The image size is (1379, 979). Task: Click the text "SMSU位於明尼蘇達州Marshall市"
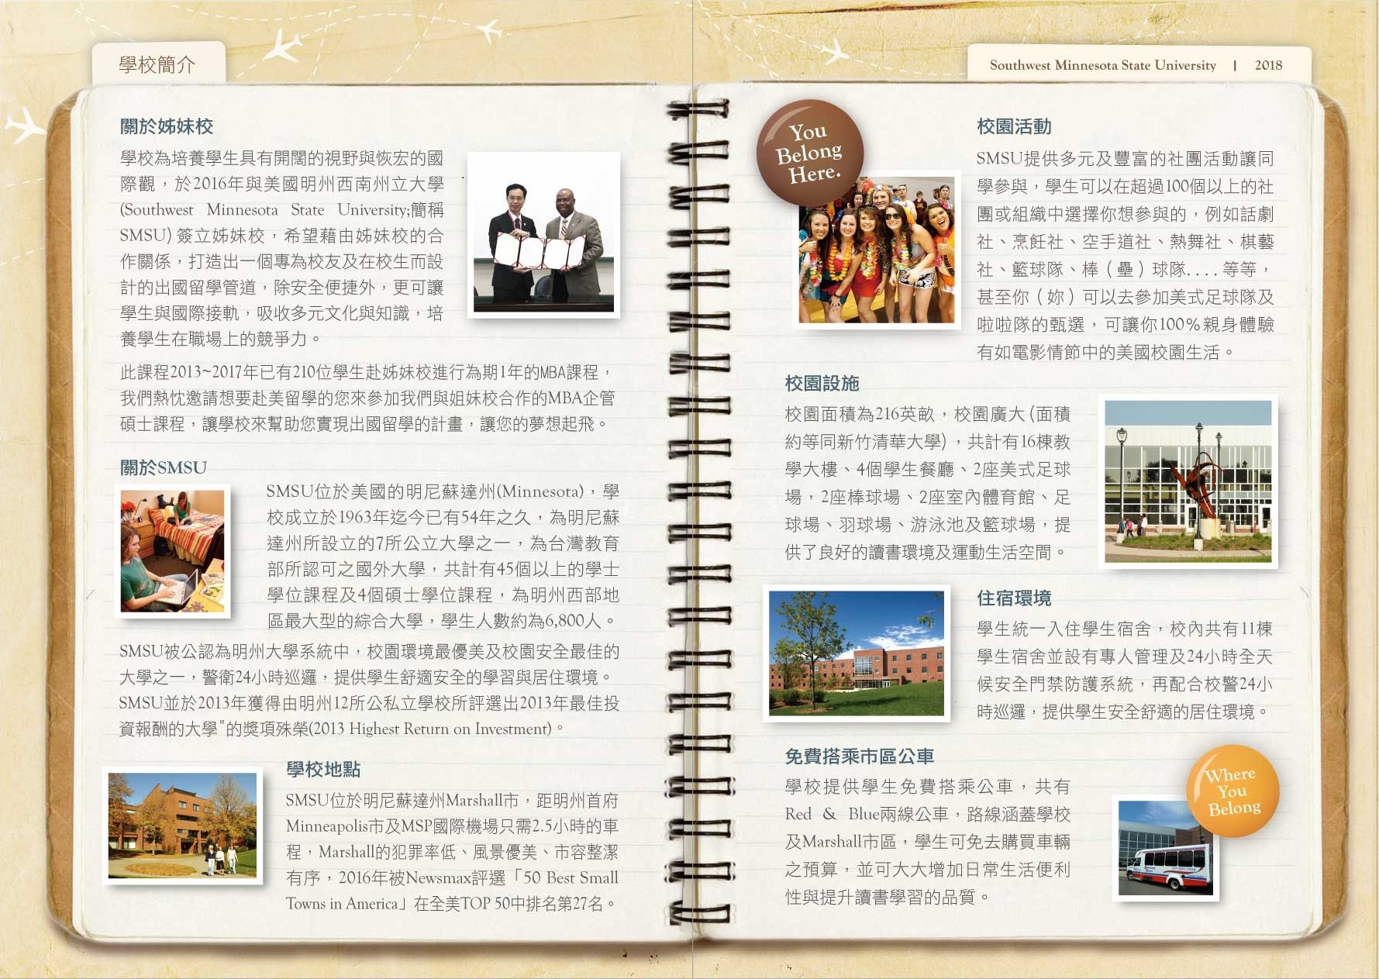click(402, 800)
